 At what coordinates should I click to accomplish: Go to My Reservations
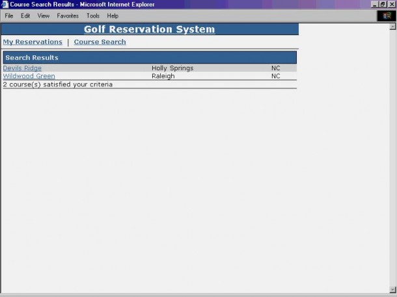33,42
